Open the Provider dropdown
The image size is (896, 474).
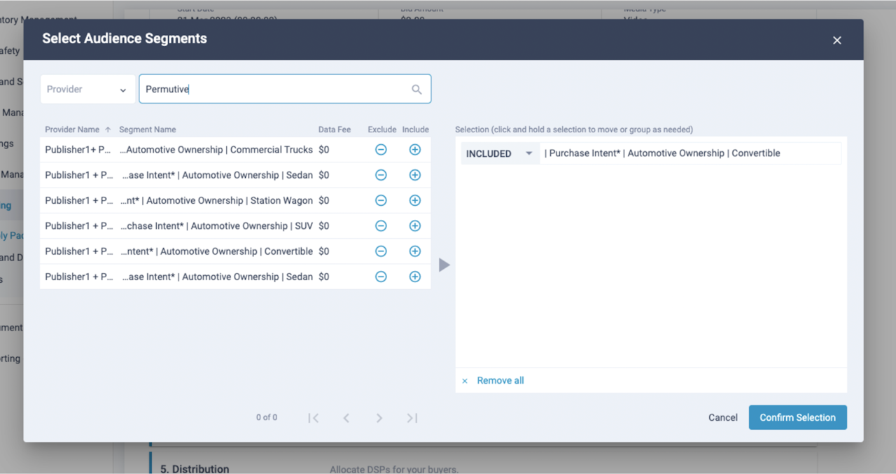87,90
